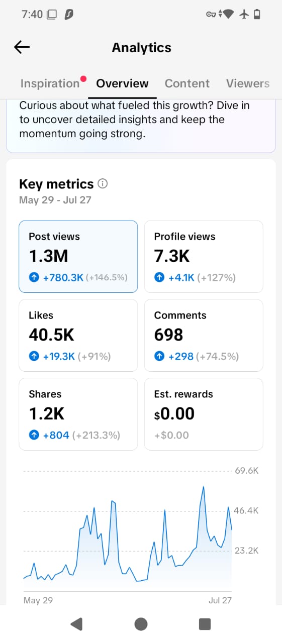Tap the airplane mode status icon
This screenshot has width=282, height=643.
tap(244, 15)
